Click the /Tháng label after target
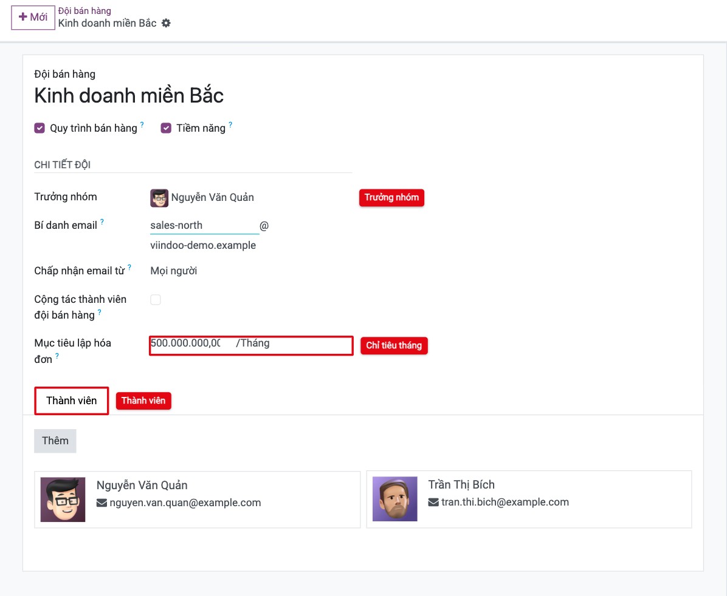727x596 pixels. pos(253,343)
